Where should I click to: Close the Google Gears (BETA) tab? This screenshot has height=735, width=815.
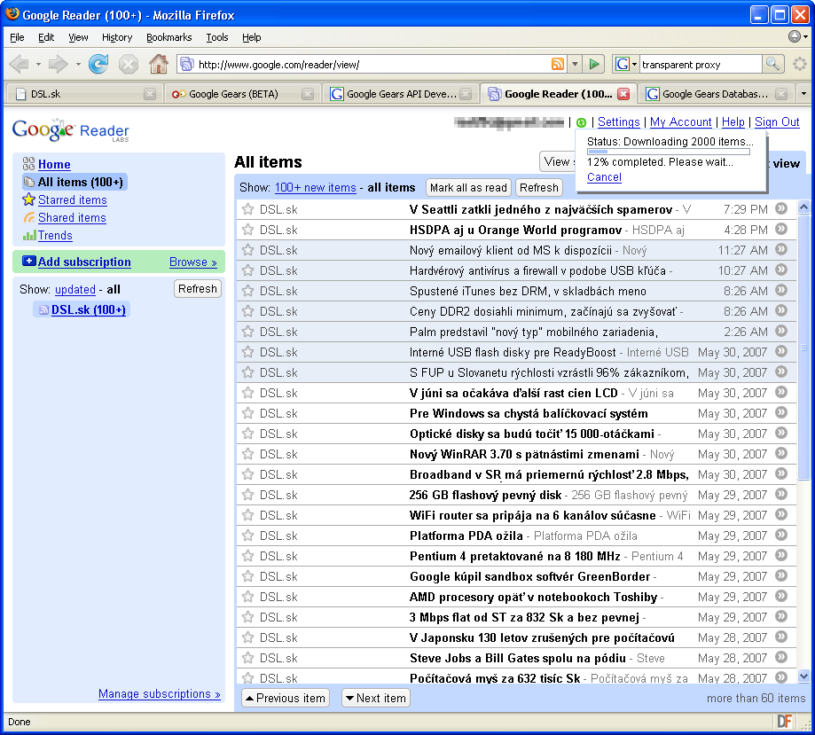coord(308,94)
